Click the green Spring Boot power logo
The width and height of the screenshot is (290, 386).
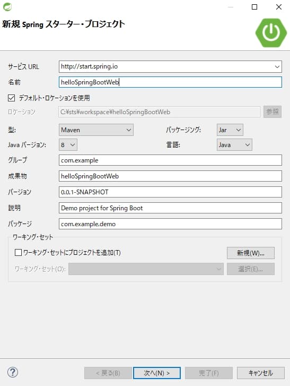[x=271, y=32]
